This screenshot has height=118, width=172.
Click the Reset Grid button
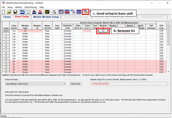pos(76,84)
